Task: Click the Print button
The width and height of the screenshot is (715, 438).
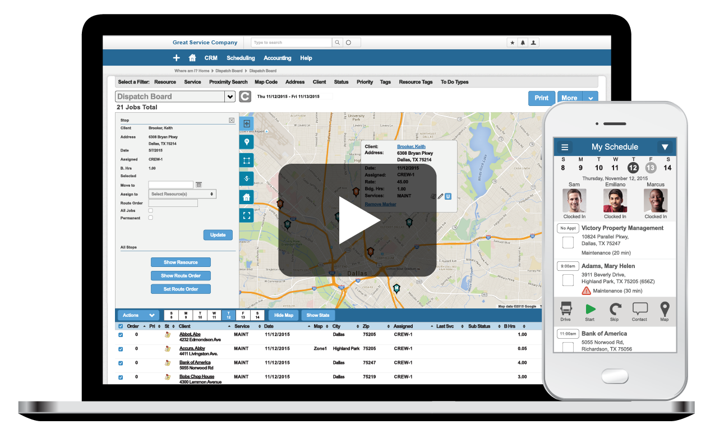Action: click(542, 98)
